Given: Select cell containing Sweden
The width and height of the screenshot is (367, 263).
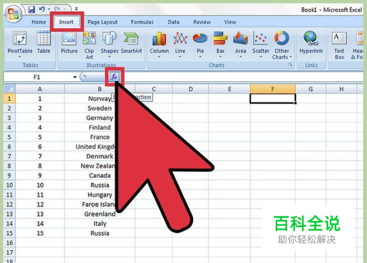Looking at the screenshot, I should pyautogui.click(x=100, y=108).
